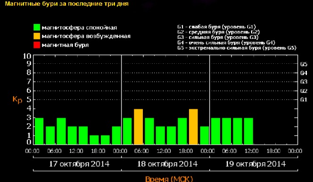Image resolution: width=313 pixels, height=182 pixels.
Task: Click the G1 storm level label on right axis
Action: click(x=304, y=99)
